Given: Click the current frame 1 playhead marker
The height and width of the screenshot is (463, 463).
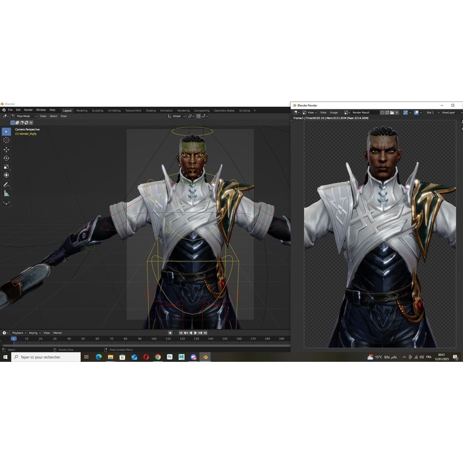Looking at the screenshot, I should 14,339.
